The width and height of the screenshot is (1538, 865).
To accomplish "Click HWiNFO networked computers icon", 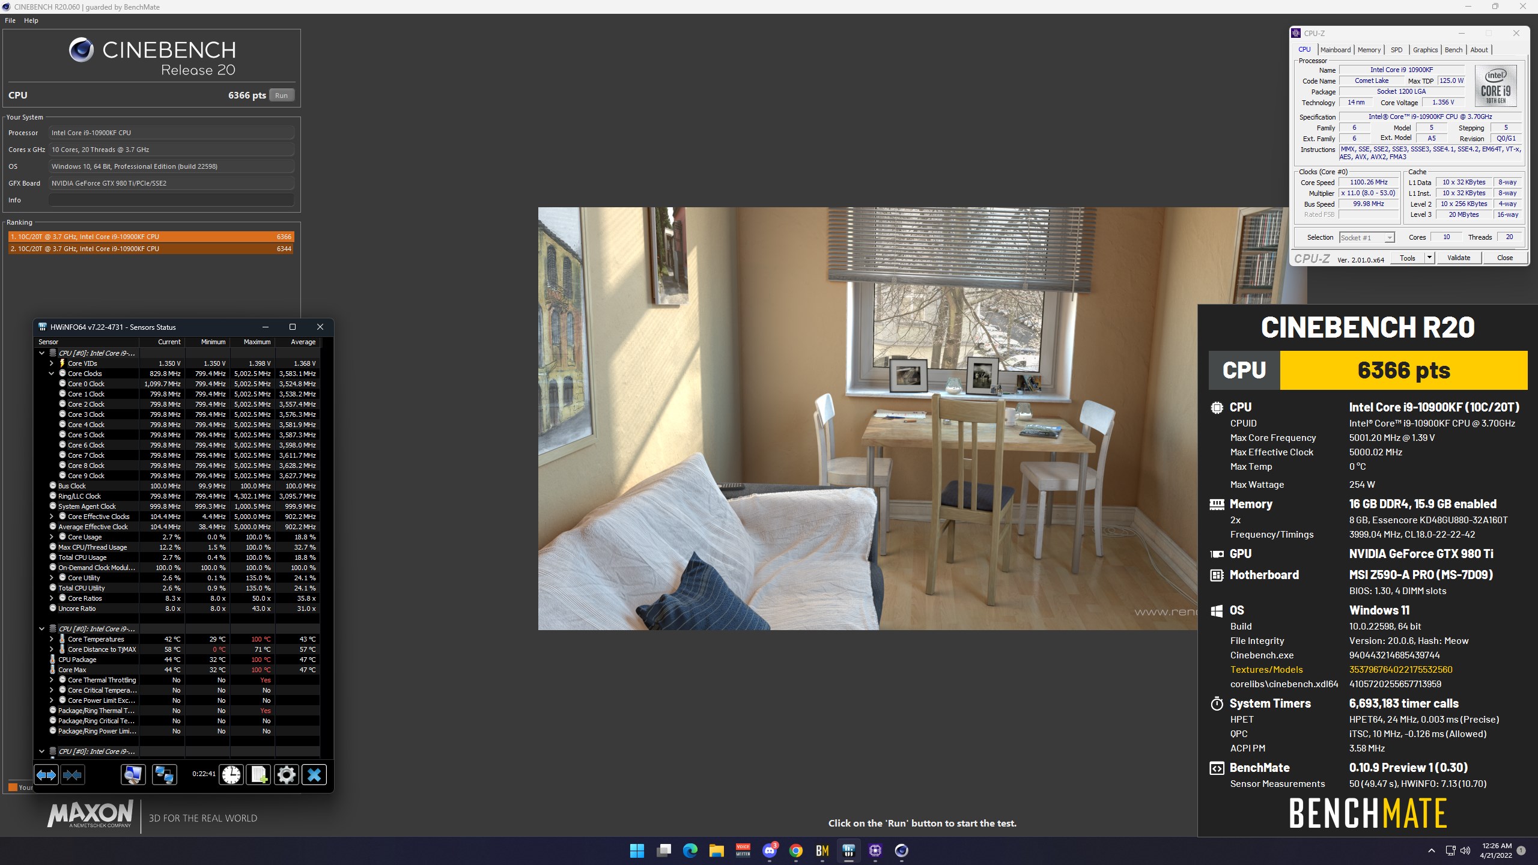I will pyautogui.click(x=165, y=775).
